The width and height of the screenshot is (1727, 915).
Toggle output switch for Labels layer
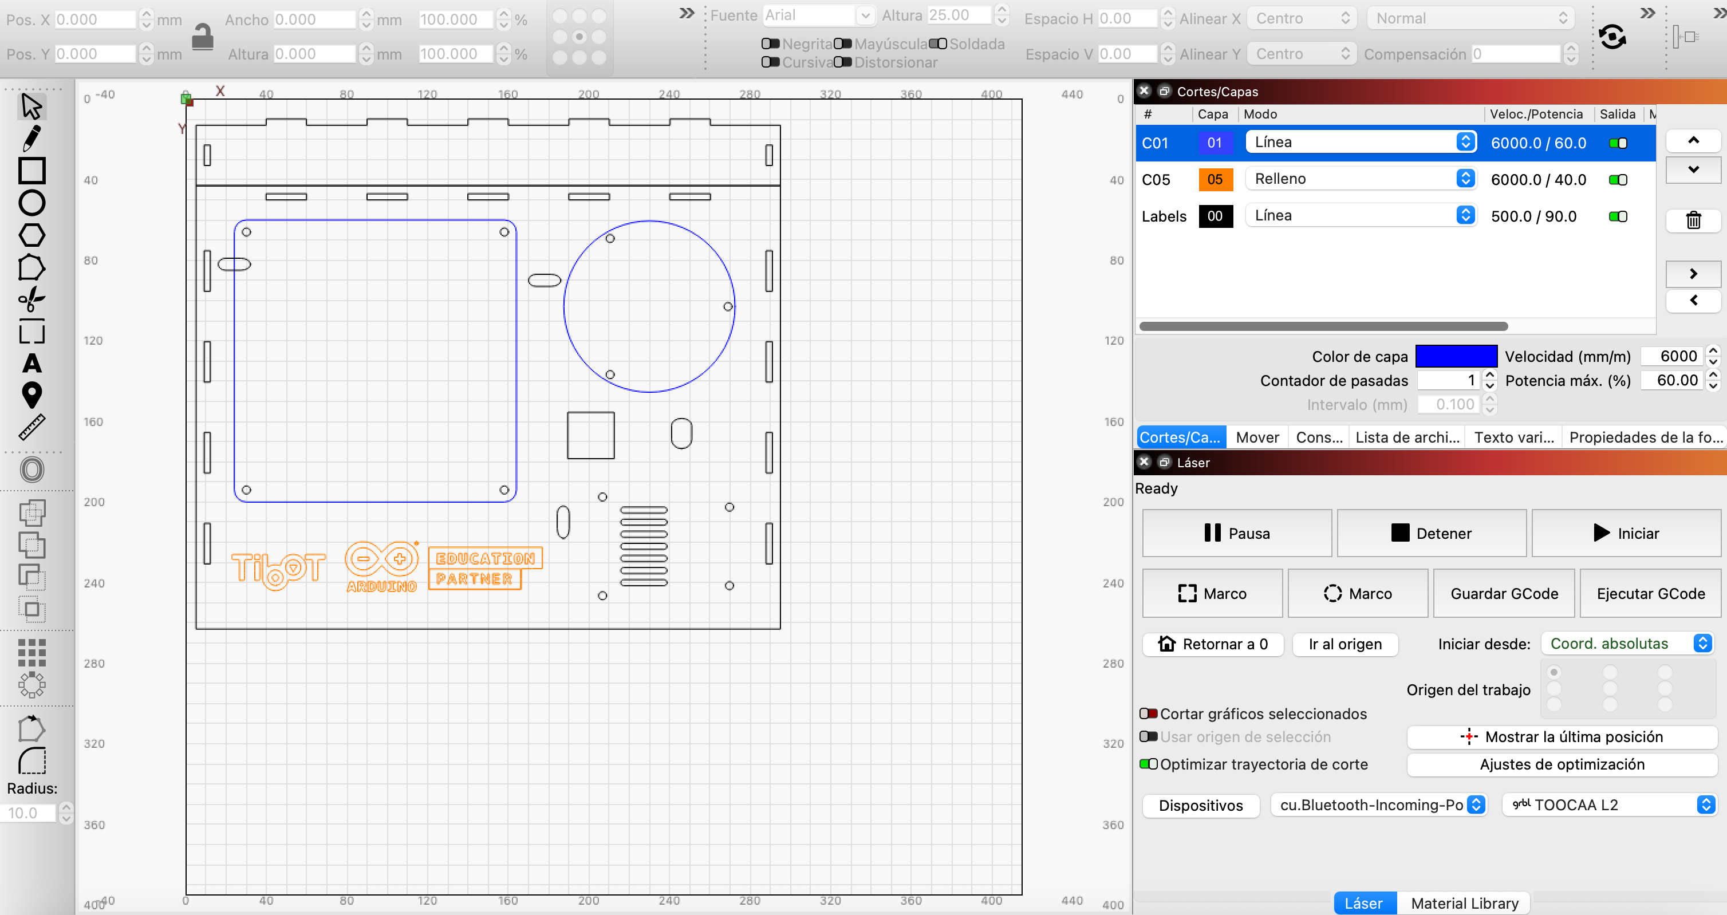[x=1618, y=216]
